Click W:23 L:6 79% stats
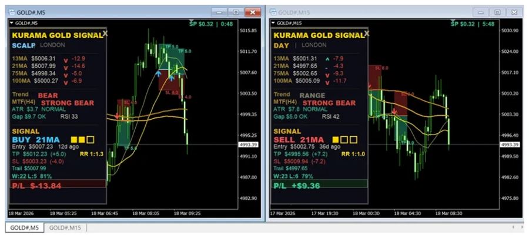This screenshot has width=529, height=235. 293,176
